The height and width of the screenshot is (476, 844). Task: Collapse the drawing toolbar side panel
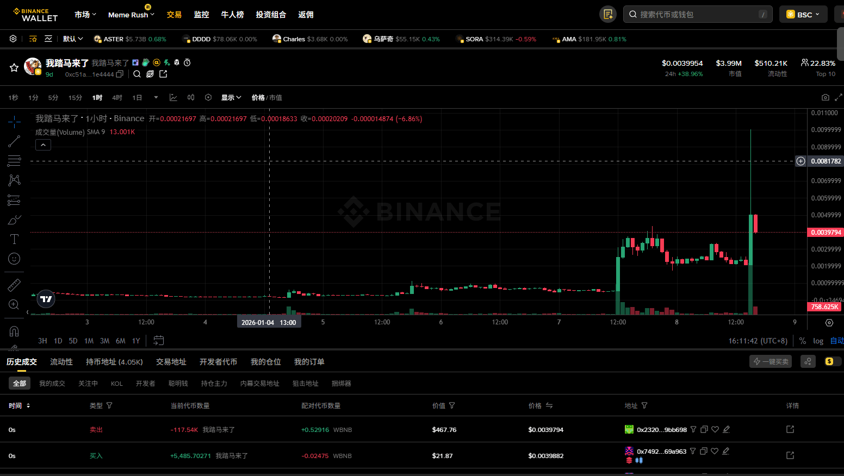[27, 312]
